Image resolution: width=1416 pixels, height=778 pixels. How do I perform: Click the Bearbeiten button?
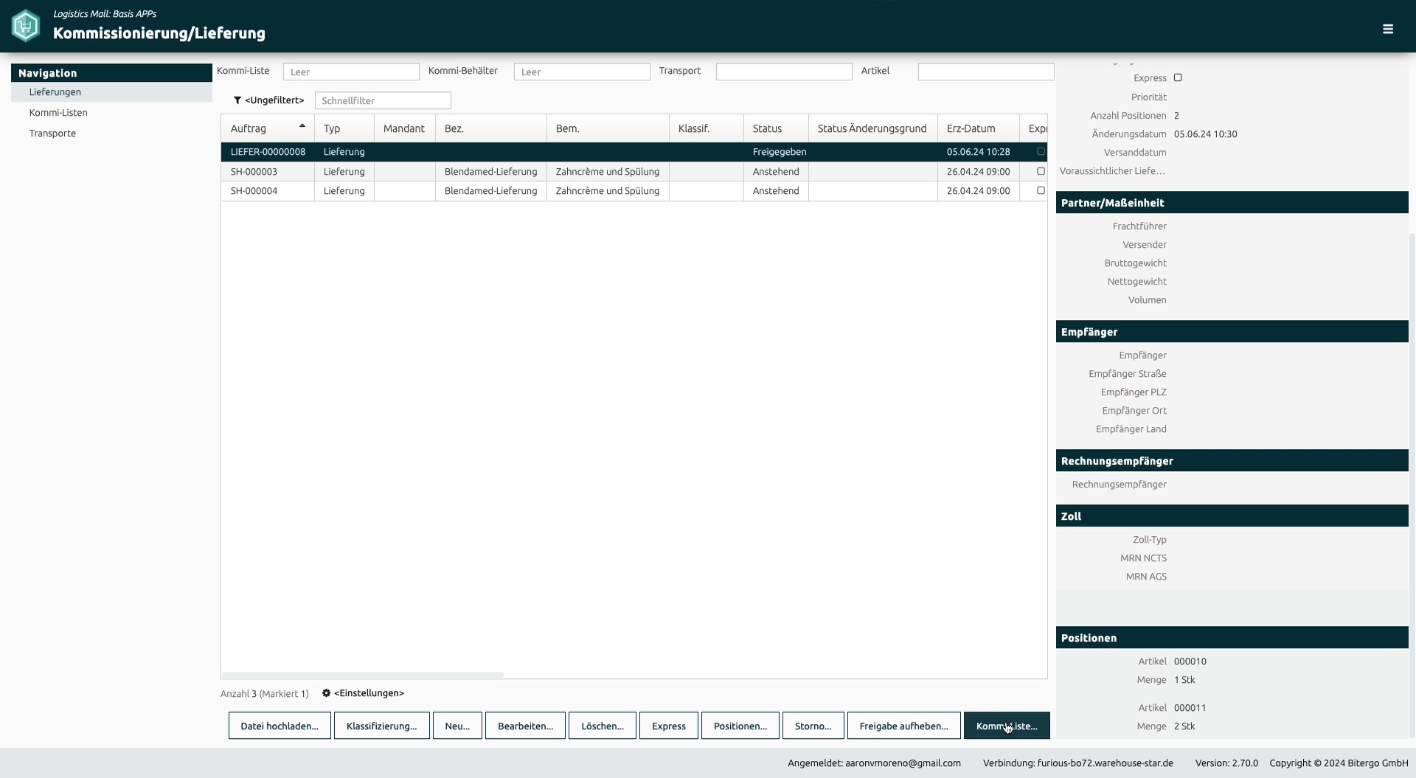tap(525, 726)
